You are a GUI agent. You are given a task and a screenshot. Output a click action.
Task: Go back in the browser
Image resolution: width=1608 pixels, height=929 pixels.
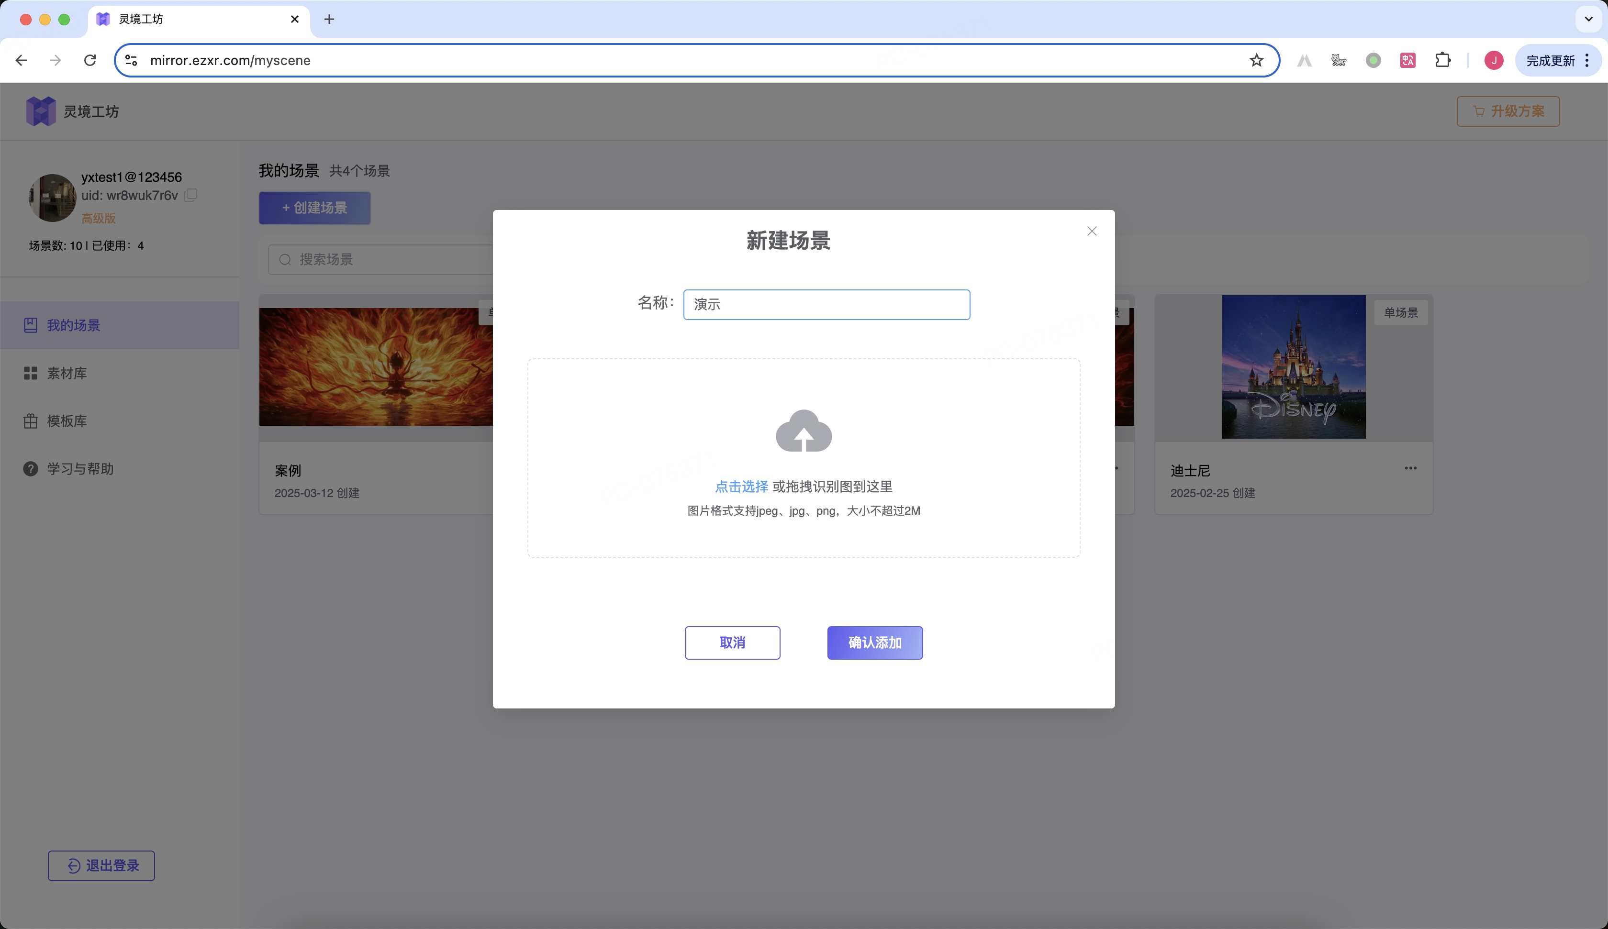pos(21,60)
